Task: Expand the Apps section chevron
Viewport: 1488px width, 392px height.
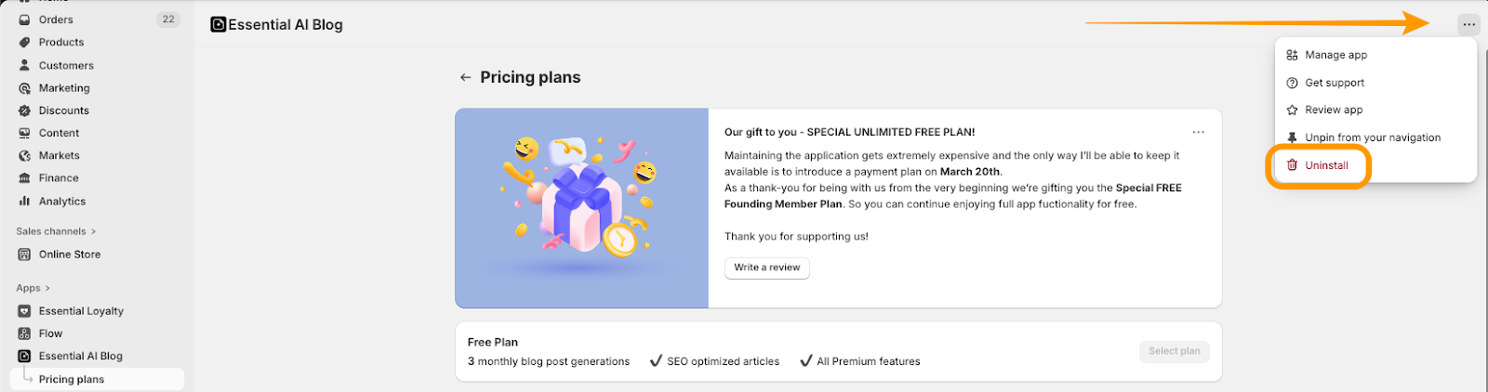Action: 47,289
